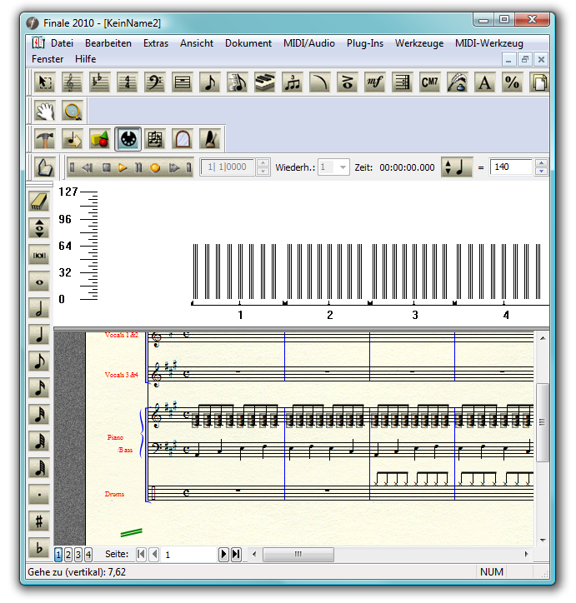Open the Ansicht menu

197,43
